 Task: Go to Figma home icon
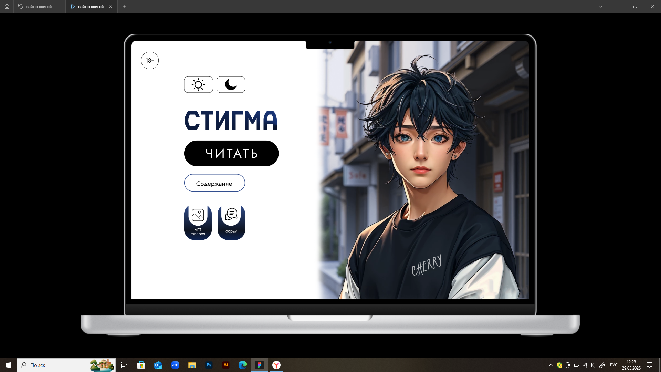point(7,7)
